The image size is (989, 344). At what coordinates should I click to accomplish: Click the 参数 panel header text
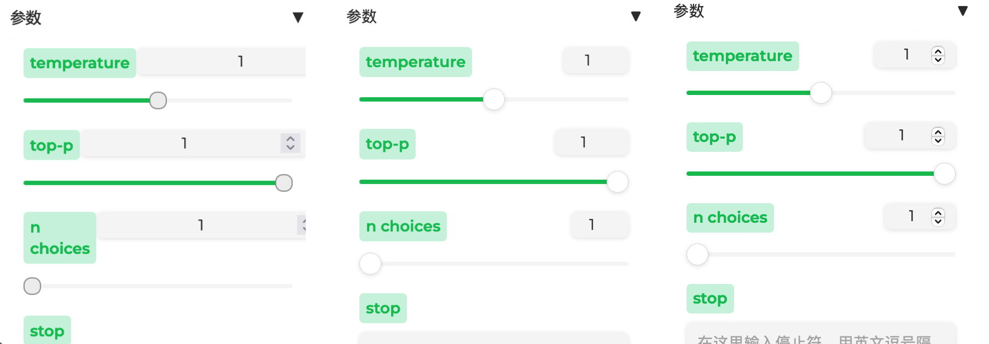(x=24, y=17)
